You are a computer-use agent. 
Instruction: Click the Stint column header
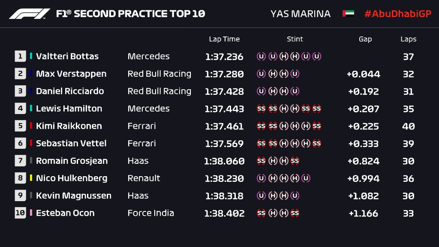(295, 39)
